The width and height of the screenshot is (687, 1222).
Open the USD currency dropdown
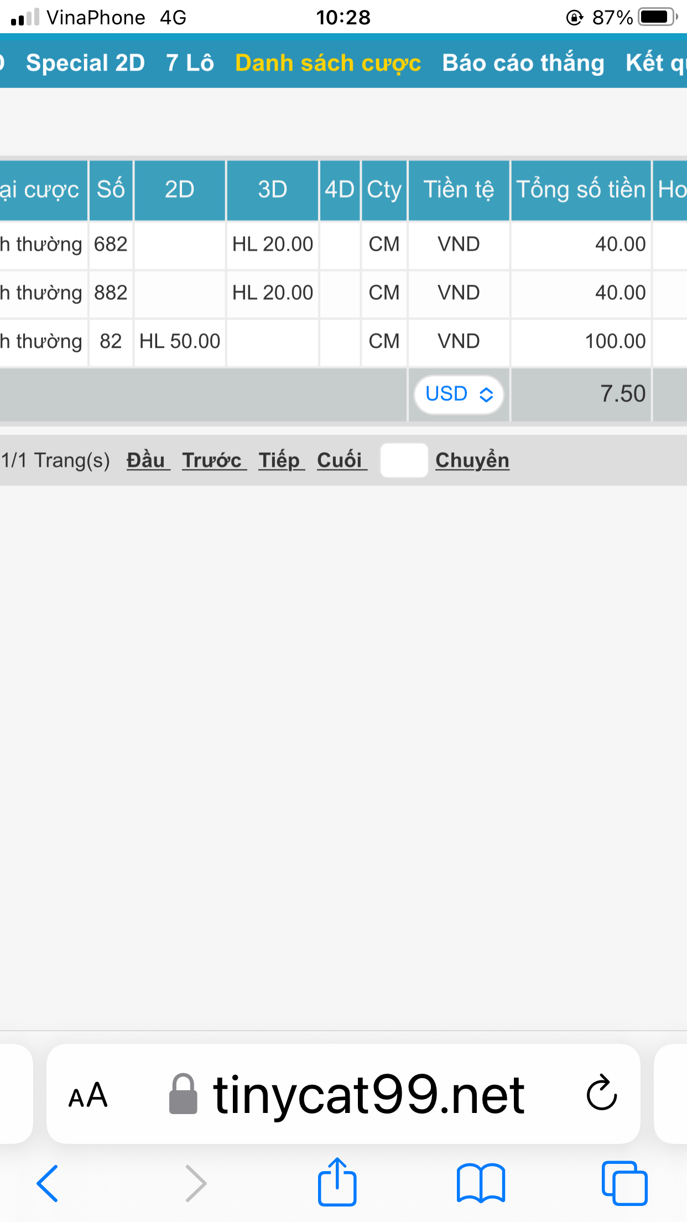click(x=459, y=394)
